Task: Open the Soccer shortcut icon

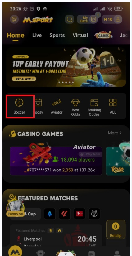Action: click(19, 106)
